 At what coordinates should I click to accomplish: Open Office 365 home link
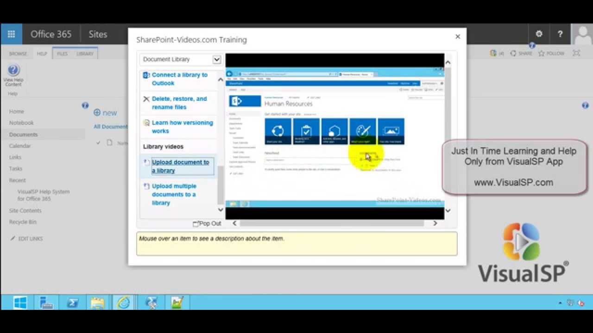pyautogui.click(x=51, y=34)
